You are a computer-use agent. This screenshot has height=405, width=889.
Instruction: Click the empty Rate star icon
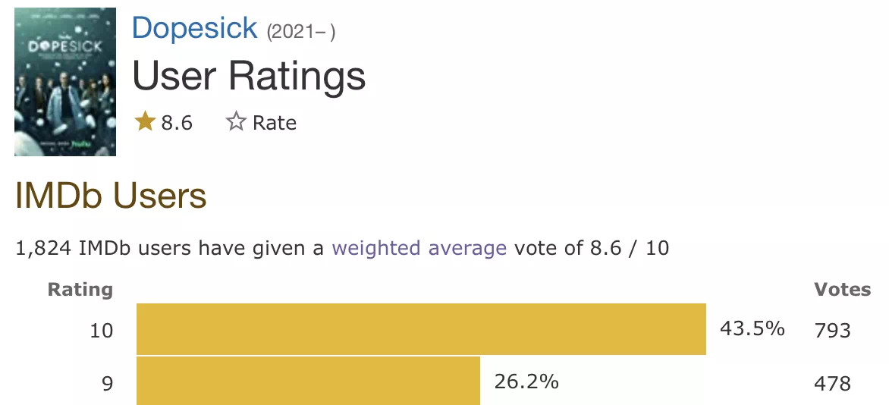tap(236, 121)
